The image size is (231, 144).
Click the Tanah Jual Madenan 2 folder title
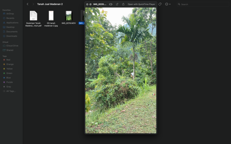coord(50,4)
